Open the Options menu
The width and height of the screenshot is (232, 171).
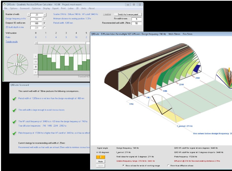(14, 8)
